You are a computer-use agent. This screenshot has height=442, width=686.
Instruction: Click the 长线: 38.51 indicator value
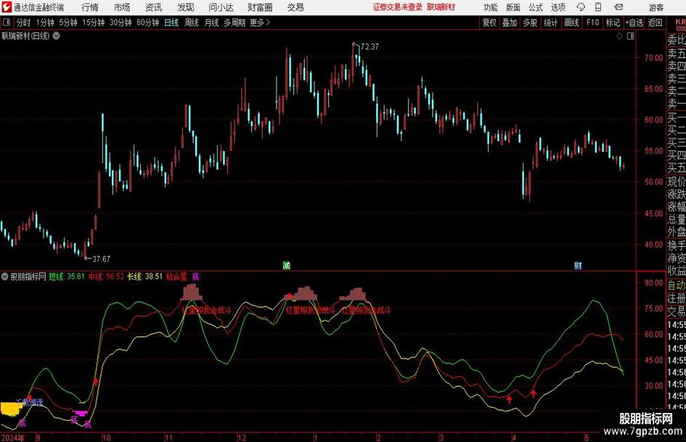pos(144,277)
